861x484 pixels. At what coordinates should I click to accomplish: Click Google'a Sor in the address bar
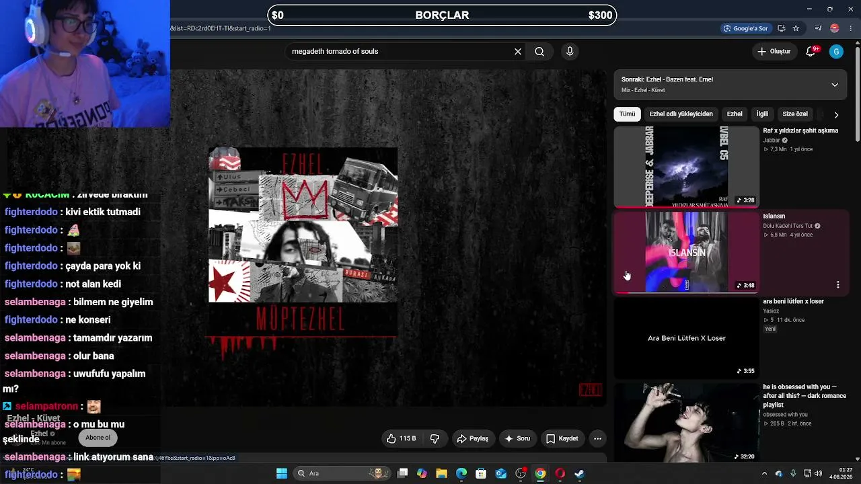tap(745, 28)
